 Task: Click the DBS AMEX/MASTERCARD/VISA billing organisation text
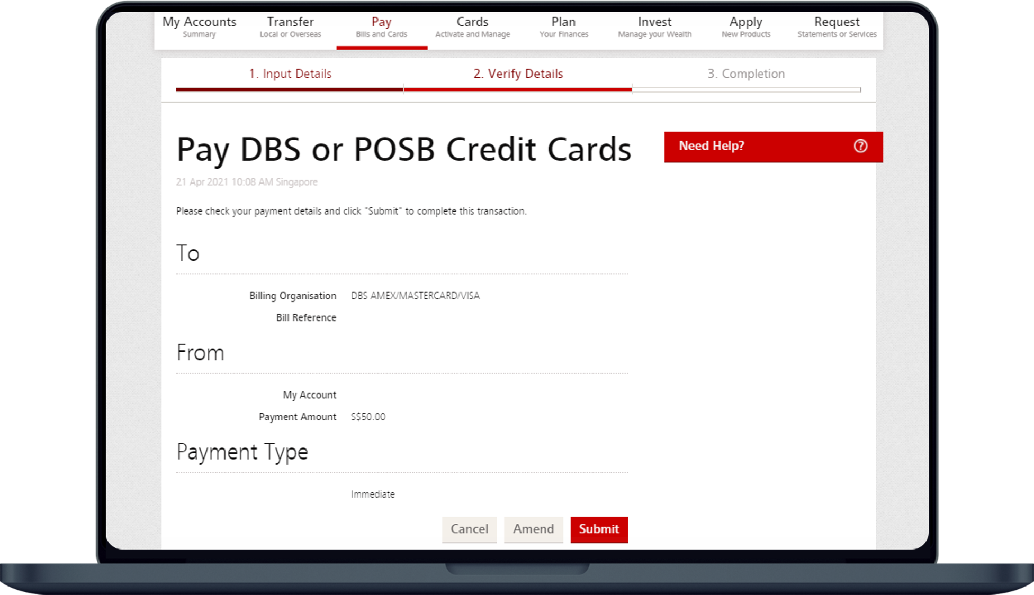[x=415, y=296]
